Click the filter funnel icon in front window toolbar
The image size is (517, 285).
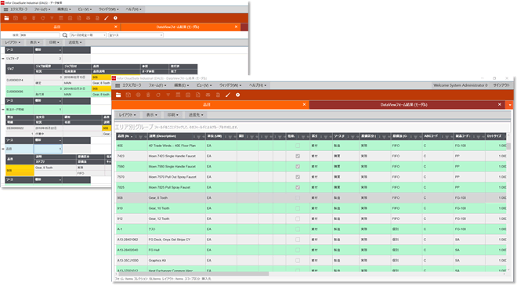[x=168, y=95]
